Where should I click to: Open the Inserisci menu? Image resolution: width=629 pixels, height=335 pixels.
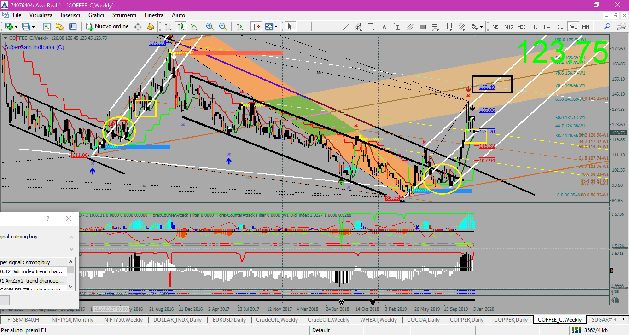(70, 15)
